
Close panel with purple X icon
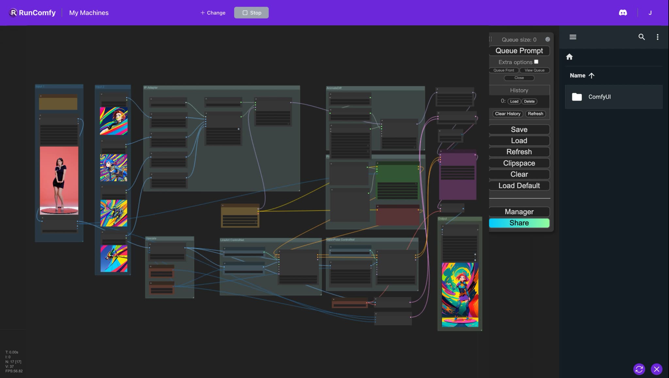point(657,369)
